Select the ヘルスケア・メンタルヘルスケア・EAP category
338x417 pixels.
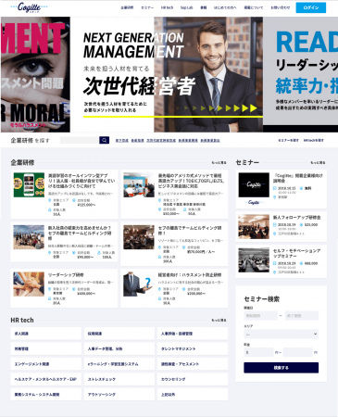coord(46,379)
